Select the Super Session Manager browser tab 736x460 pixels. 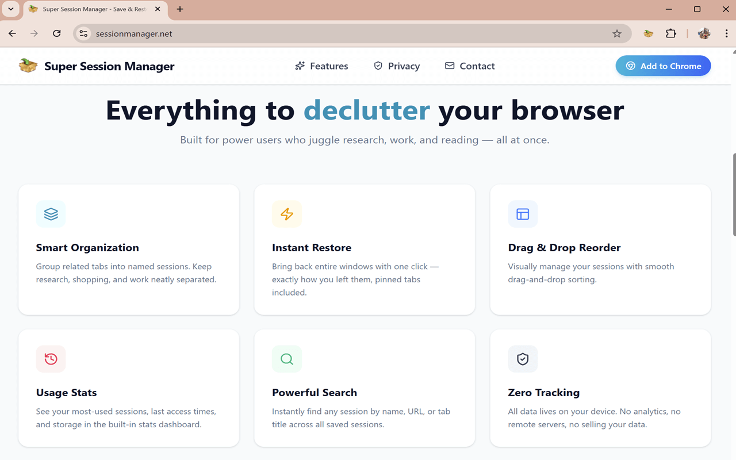coord(95,9)
